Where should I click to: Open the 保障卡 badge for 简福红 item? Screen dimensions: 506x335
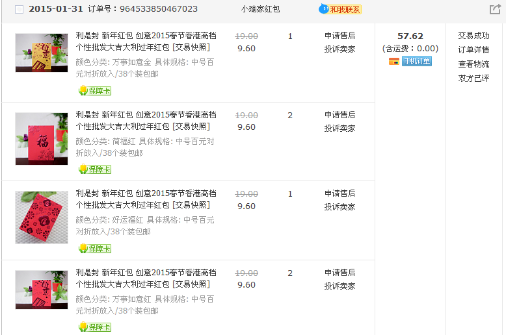94,169
